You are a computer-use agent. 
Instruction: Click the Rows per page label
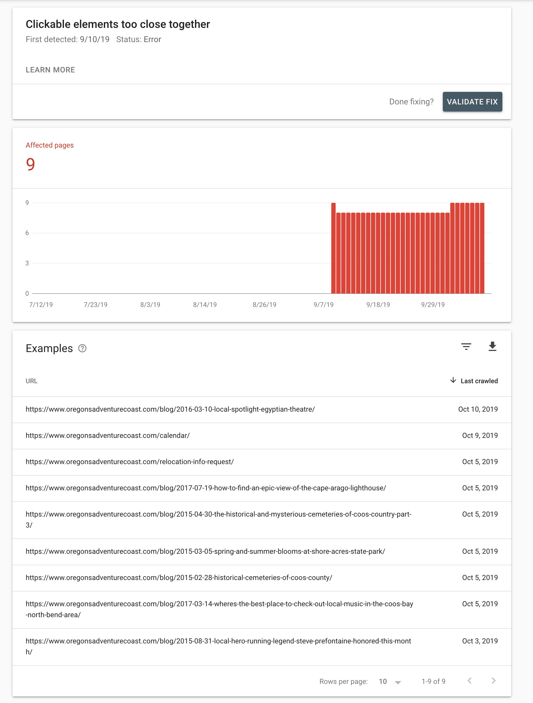(x=343, y=681)
